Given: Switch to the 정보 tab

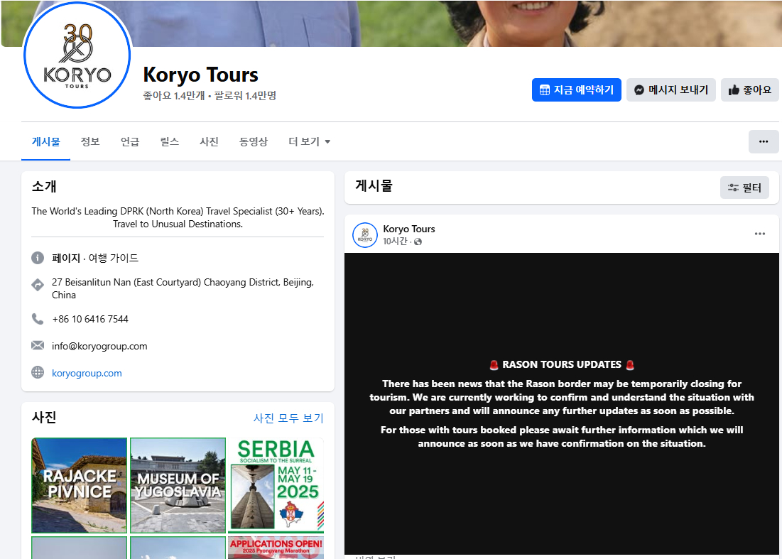Looking at the screenshot, I should coord(90,141).
